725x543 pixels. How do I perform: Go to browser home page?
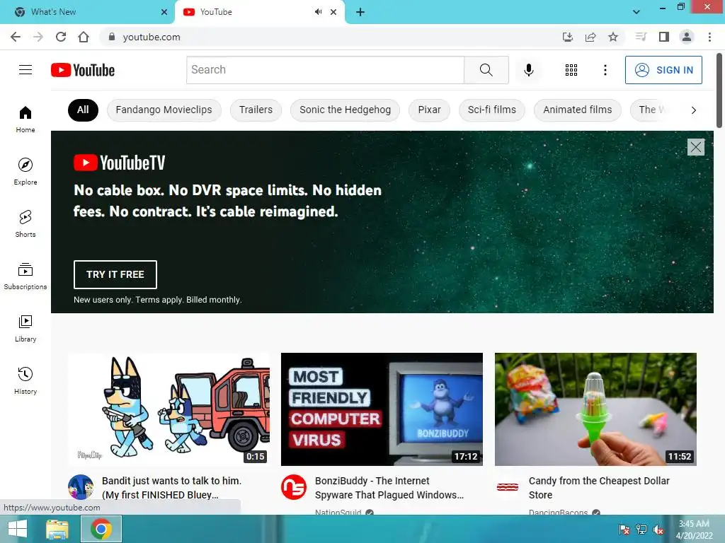[x=84, y=37]
